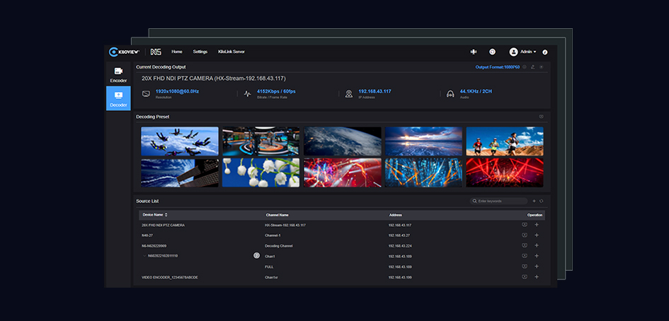Click the circular refresh icon in header
This screenshot has height=321, width=669.
[x=492, y=52]
